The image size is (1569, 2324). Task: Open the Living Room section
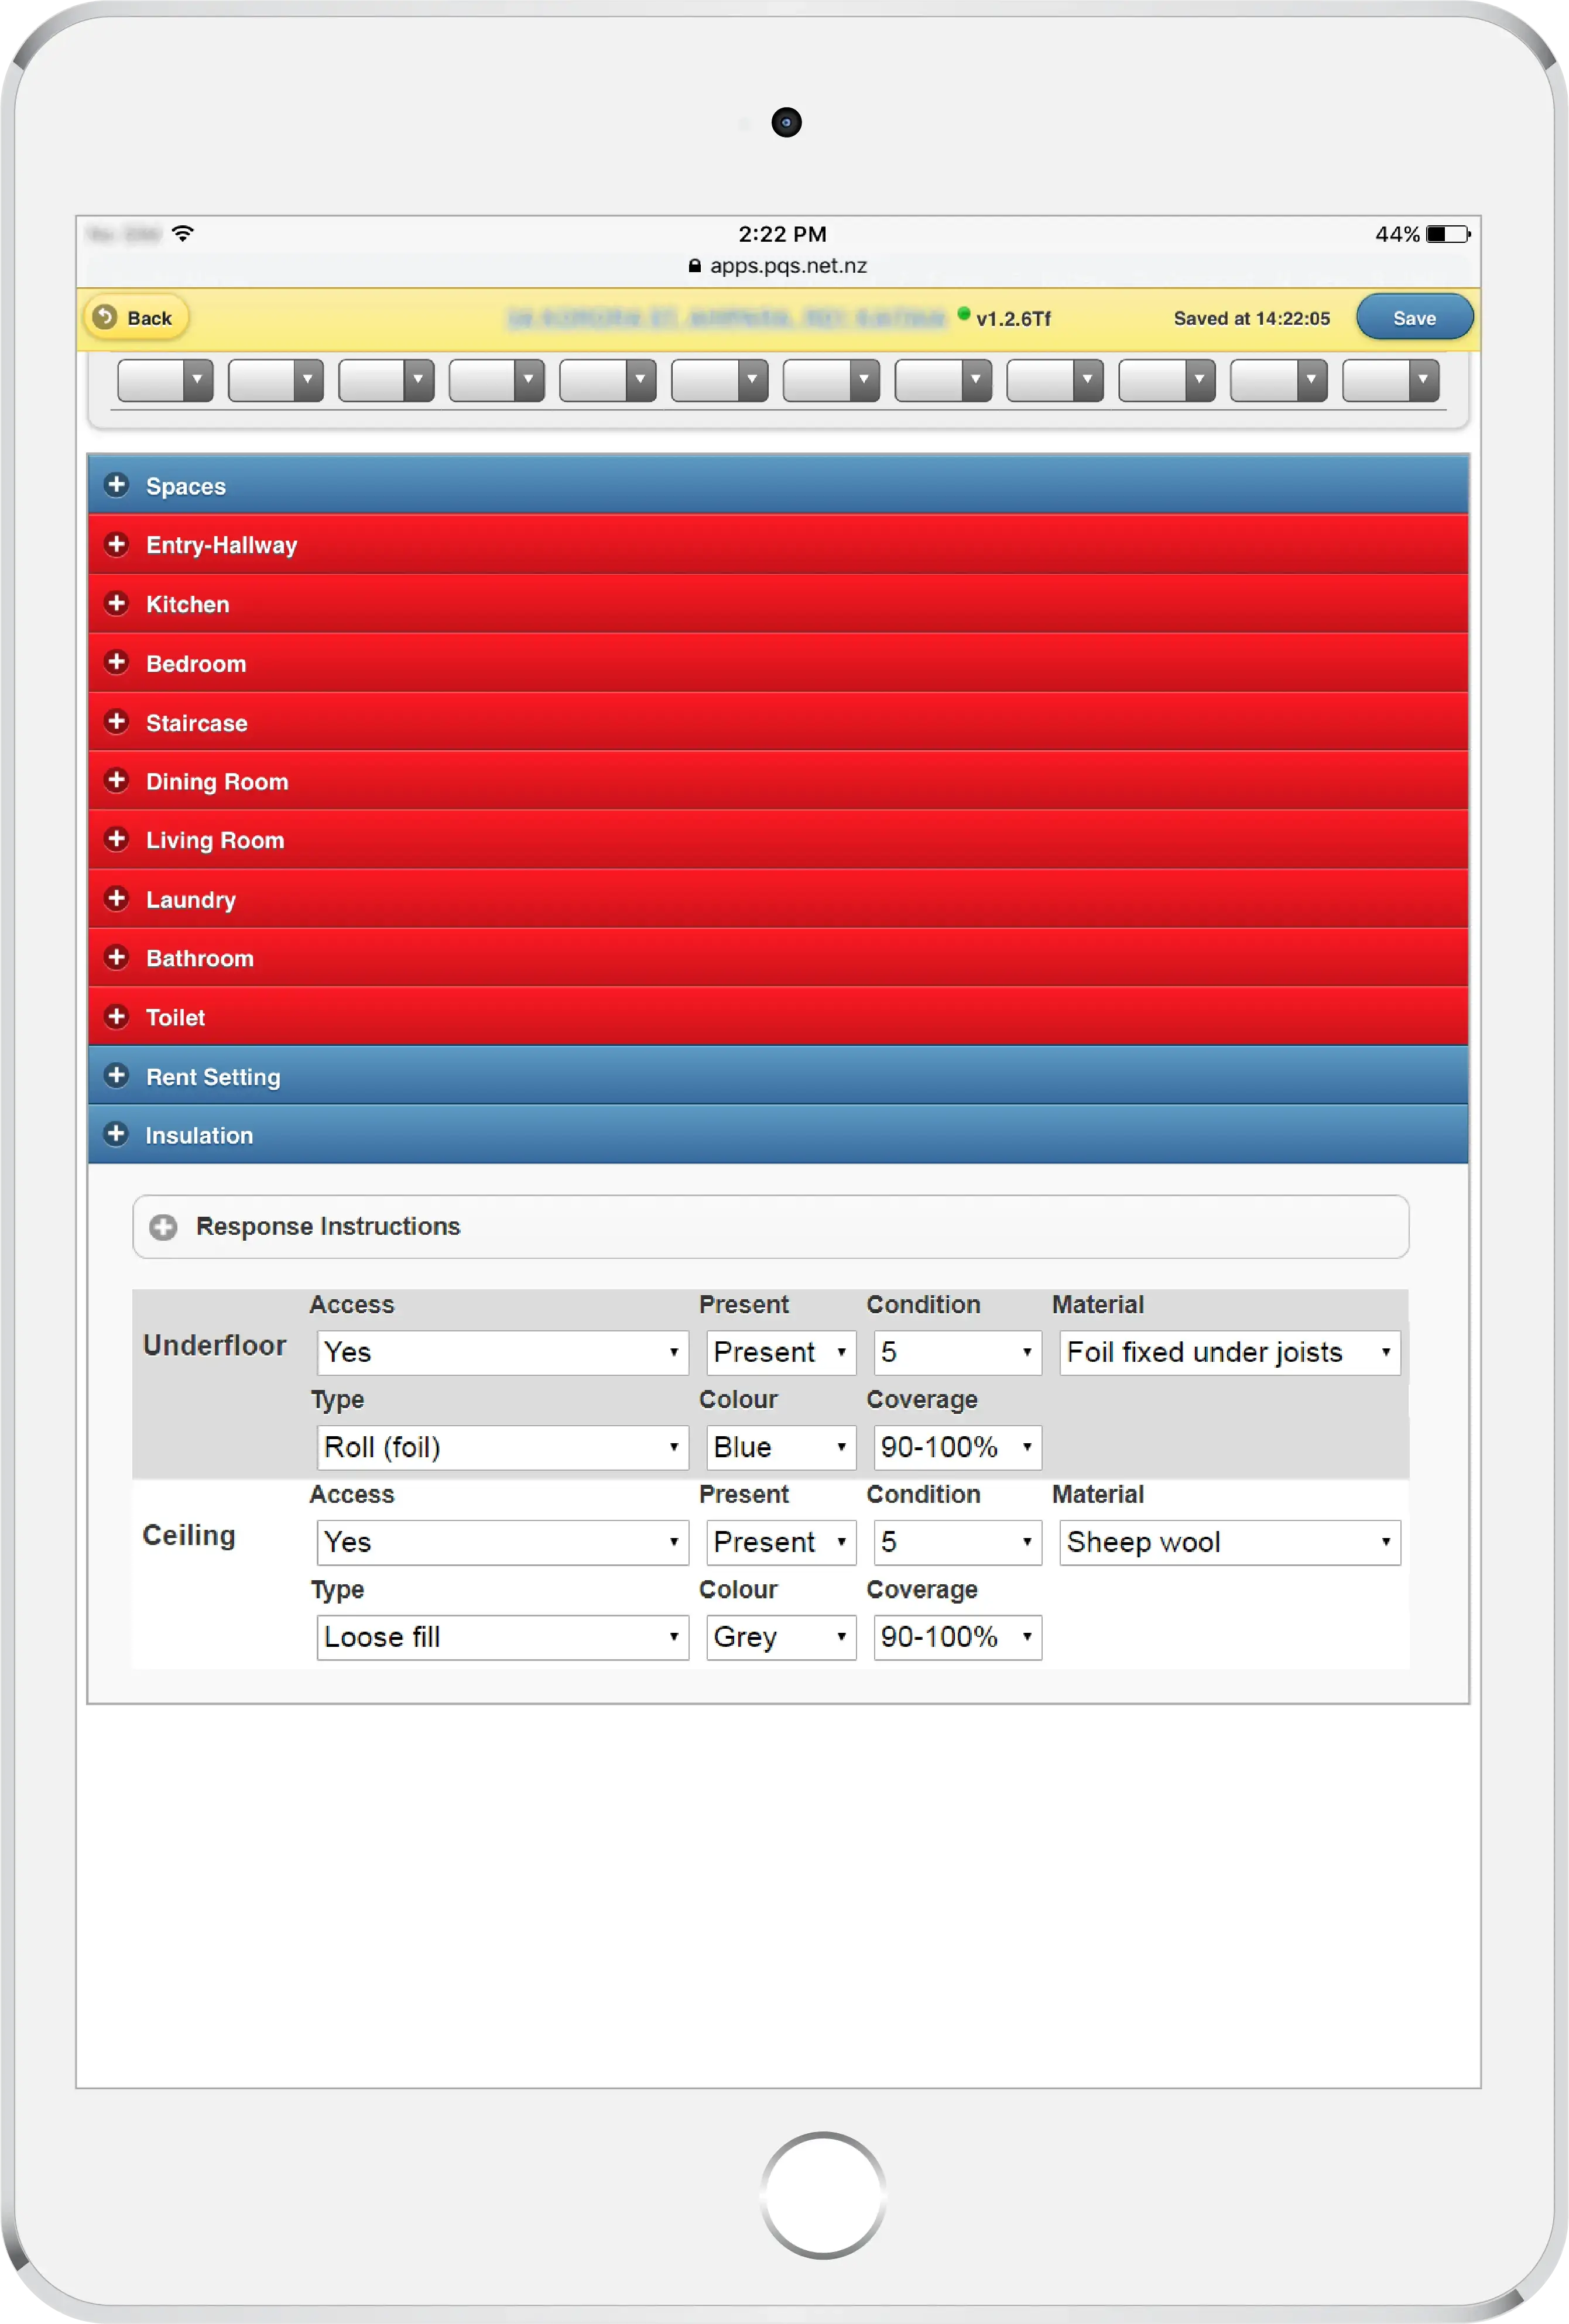(x=215, y=841)
